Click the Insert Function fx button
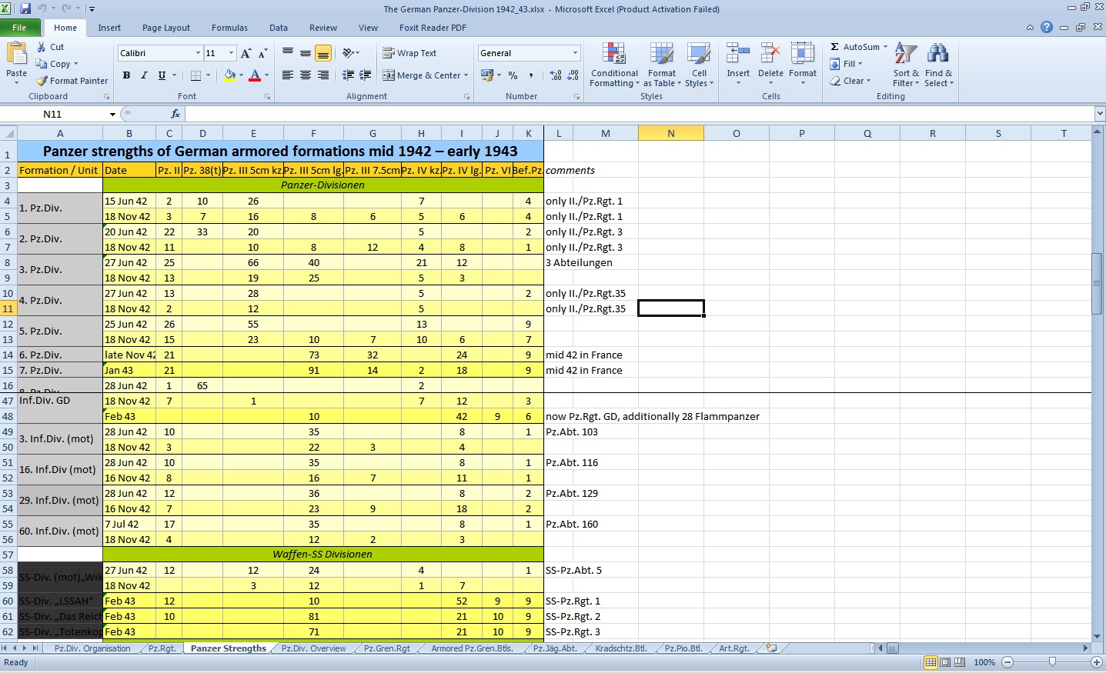This screenshot has height=673, width=1106. point(175,114)
